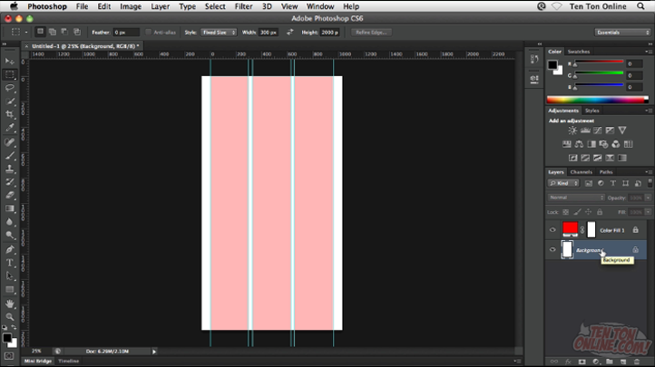
Task: Open the Essentials workspace dropdown
Action: [622, 32]
